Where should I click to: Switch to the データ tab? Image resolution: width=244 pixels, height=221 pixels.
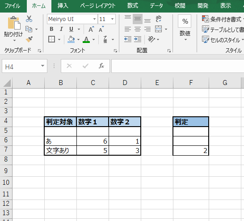[156, 6]
